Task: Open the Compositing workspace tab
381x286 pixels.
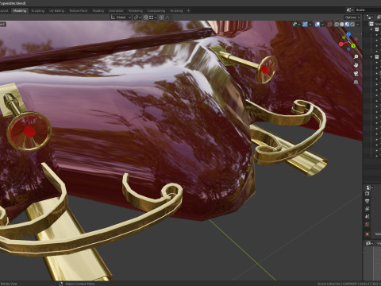Action: [x=156, y=10]
